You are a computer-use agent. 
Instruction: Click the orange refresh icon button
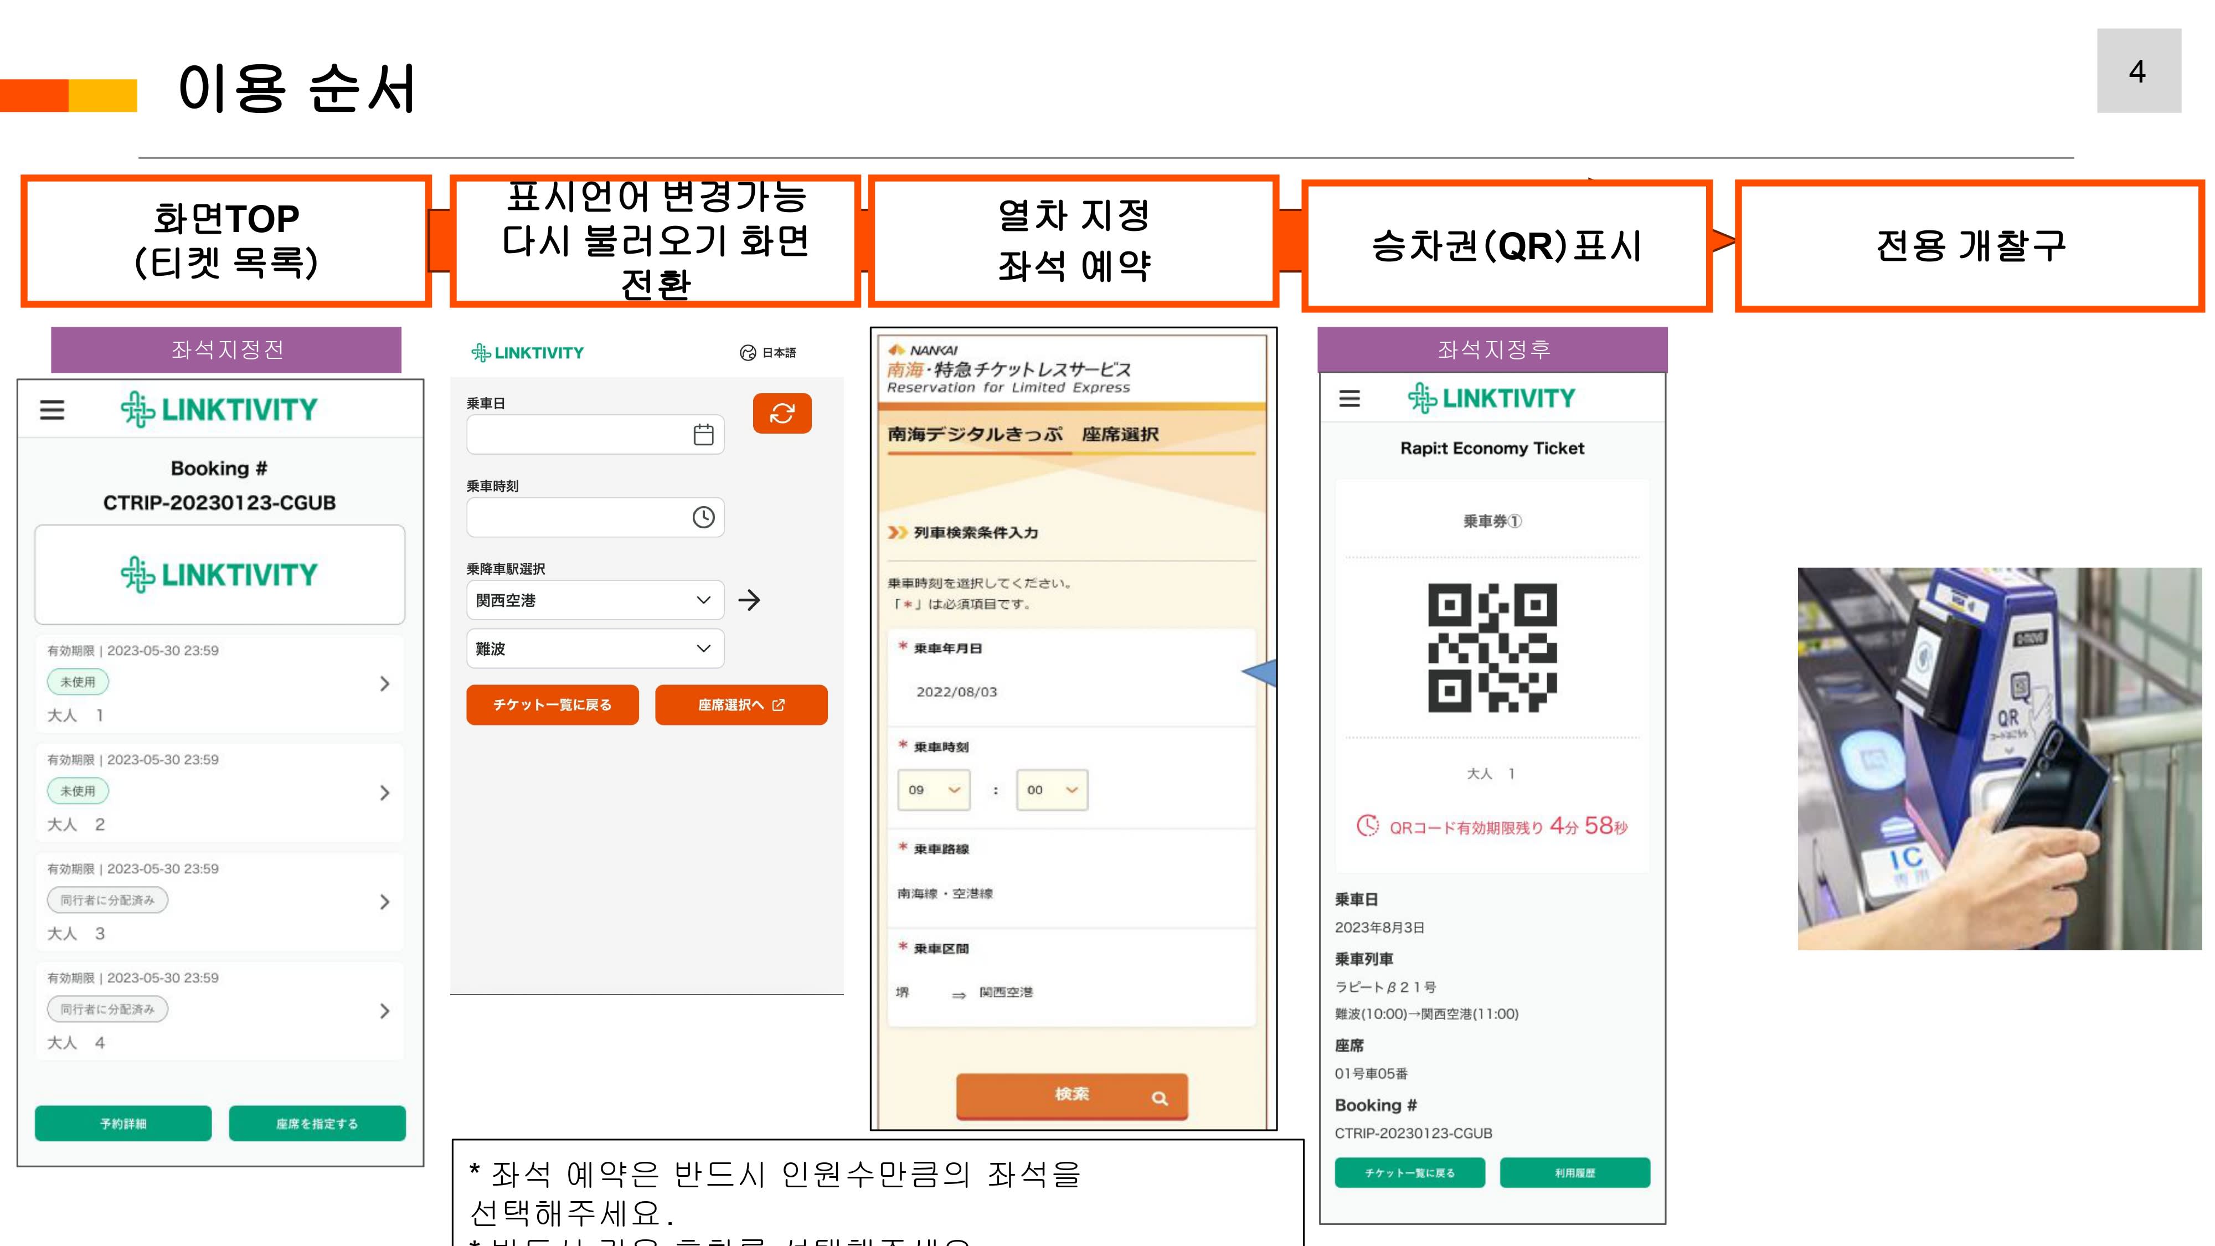pyautogui.click(x=781, y=414)
